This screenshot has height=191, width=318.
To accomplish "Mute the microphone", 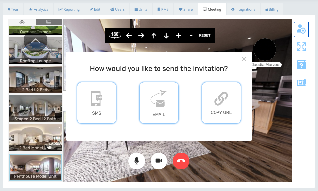I will click(137, 161).
